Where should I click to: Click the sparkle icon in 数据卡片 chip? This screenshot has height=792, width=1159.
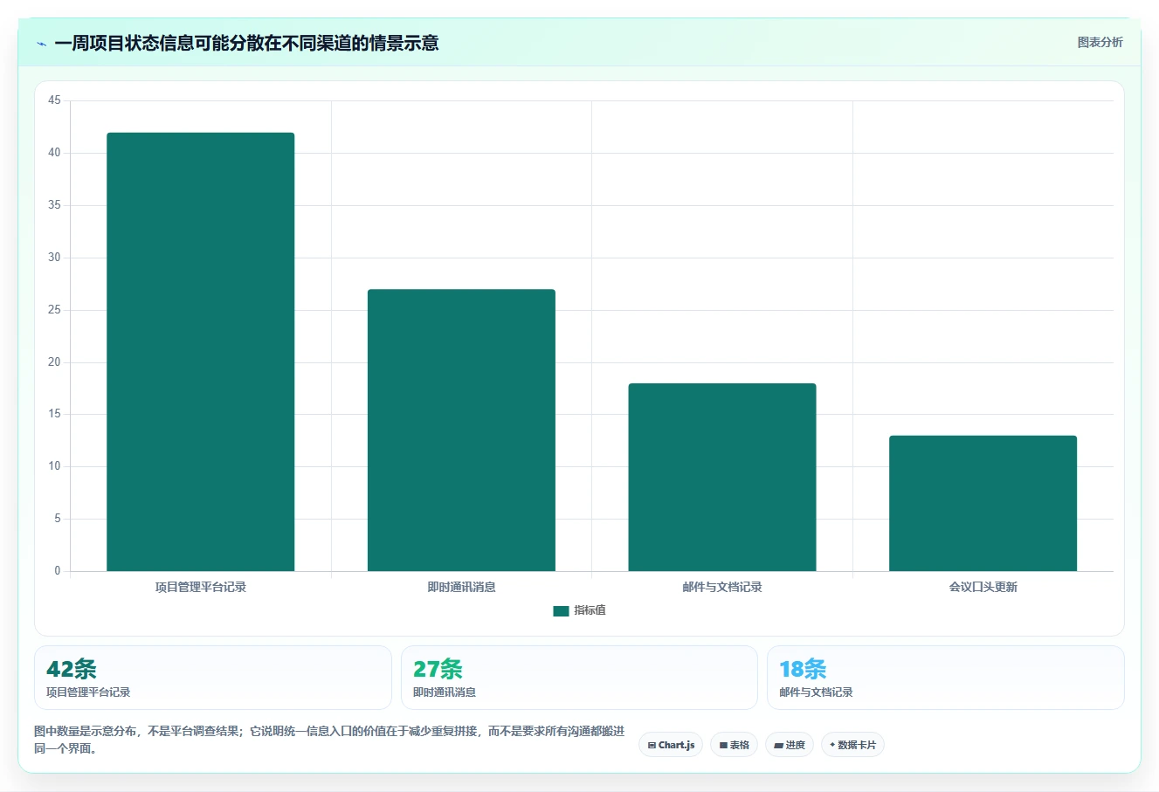[832, 745]
